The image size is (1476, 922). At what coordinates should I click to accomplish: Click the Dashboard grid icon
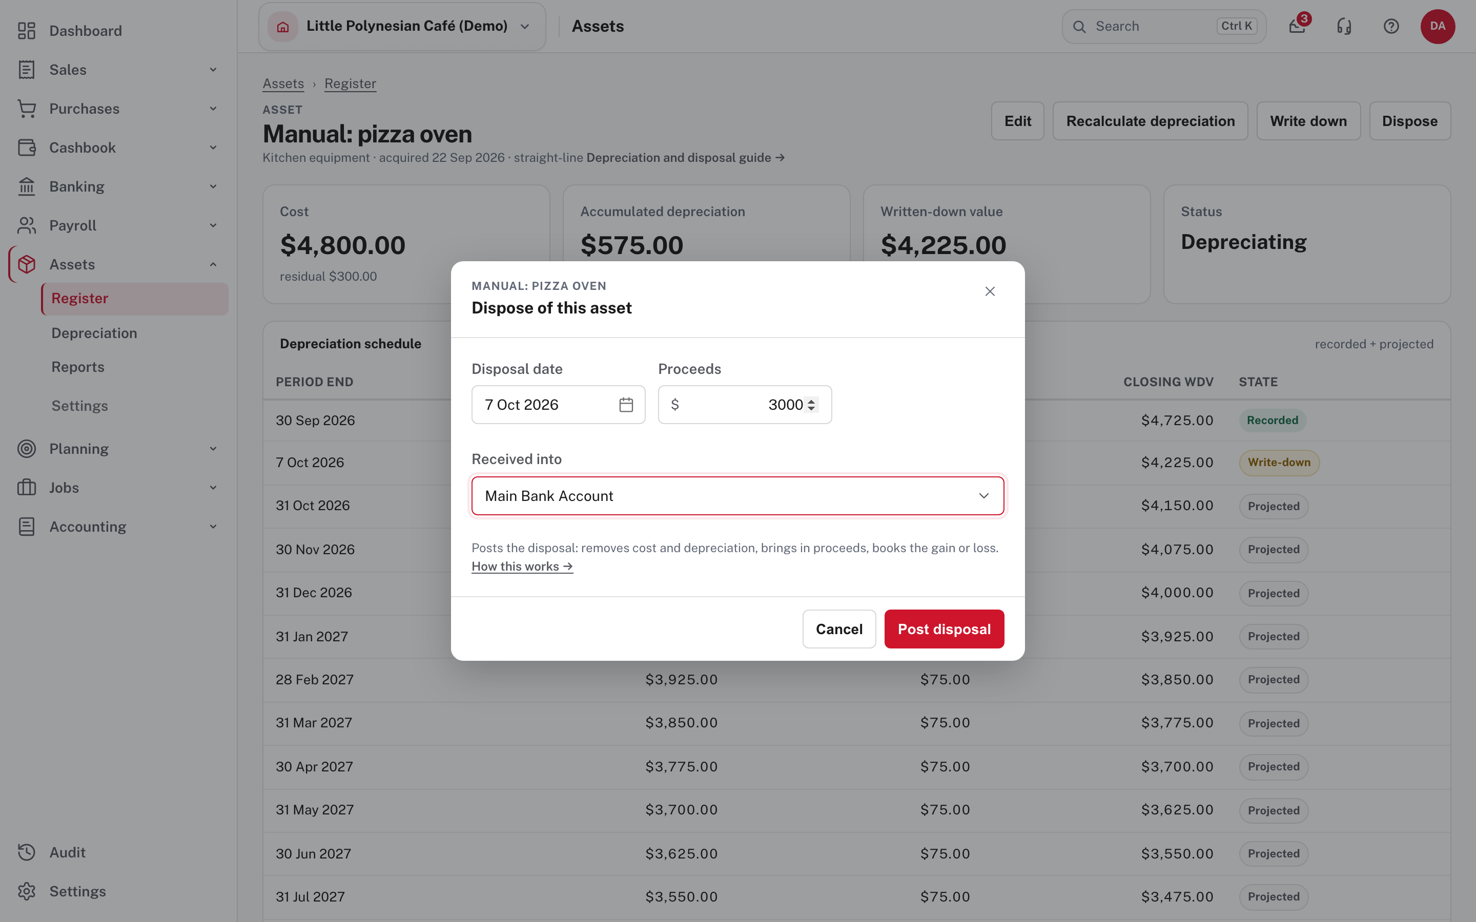[26, 31]
